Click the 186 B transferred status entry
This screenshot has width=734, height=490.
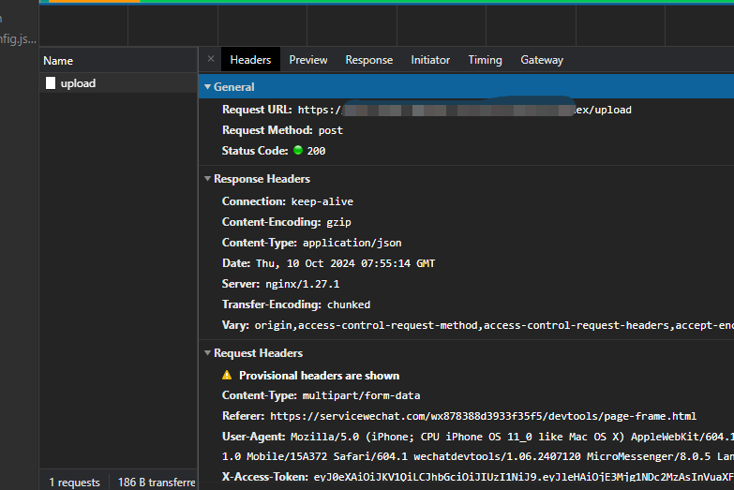coord(157,483)
